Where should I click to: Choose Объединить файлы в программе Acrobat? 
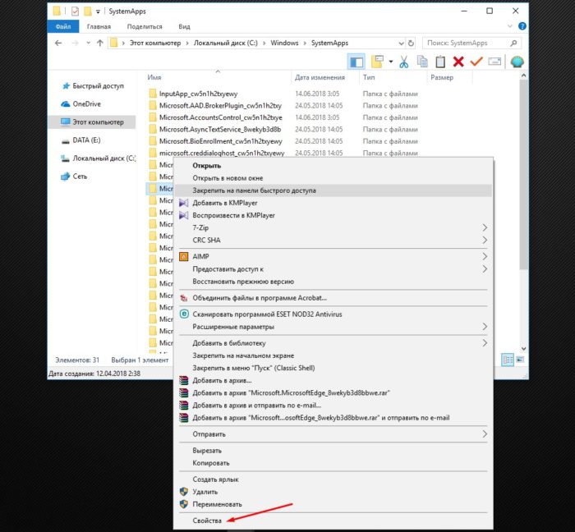tap(333, 298)
